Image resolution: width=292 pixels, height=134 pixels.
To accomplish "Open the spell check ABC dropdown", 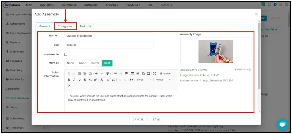I will (109, 73).
